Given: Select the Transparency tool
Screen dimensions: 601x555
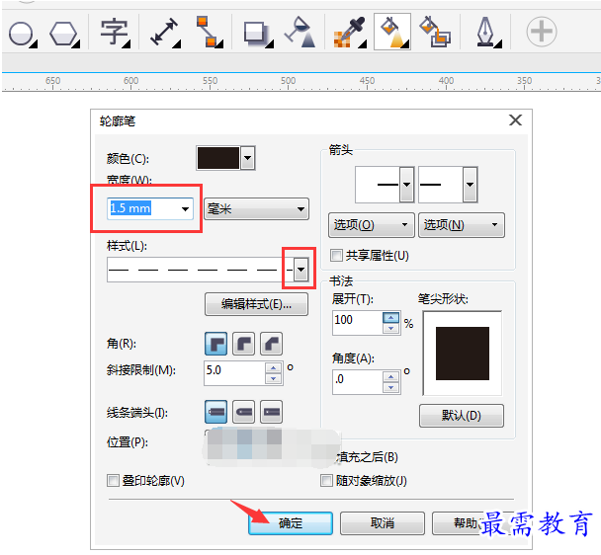Looking at the screenshot, I should coord(300,33).
